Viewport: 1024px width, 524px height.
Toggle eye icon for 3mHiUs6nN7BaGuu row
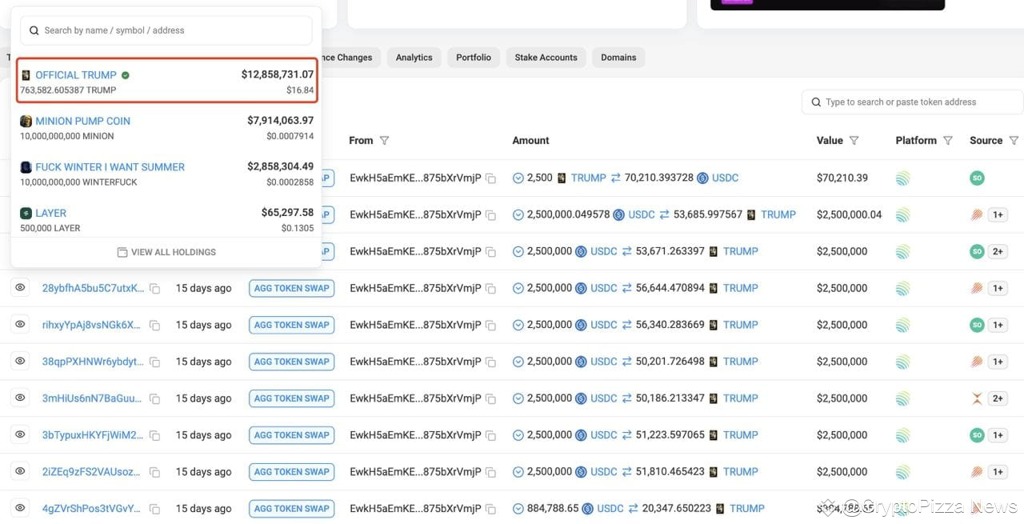[20, 398]
